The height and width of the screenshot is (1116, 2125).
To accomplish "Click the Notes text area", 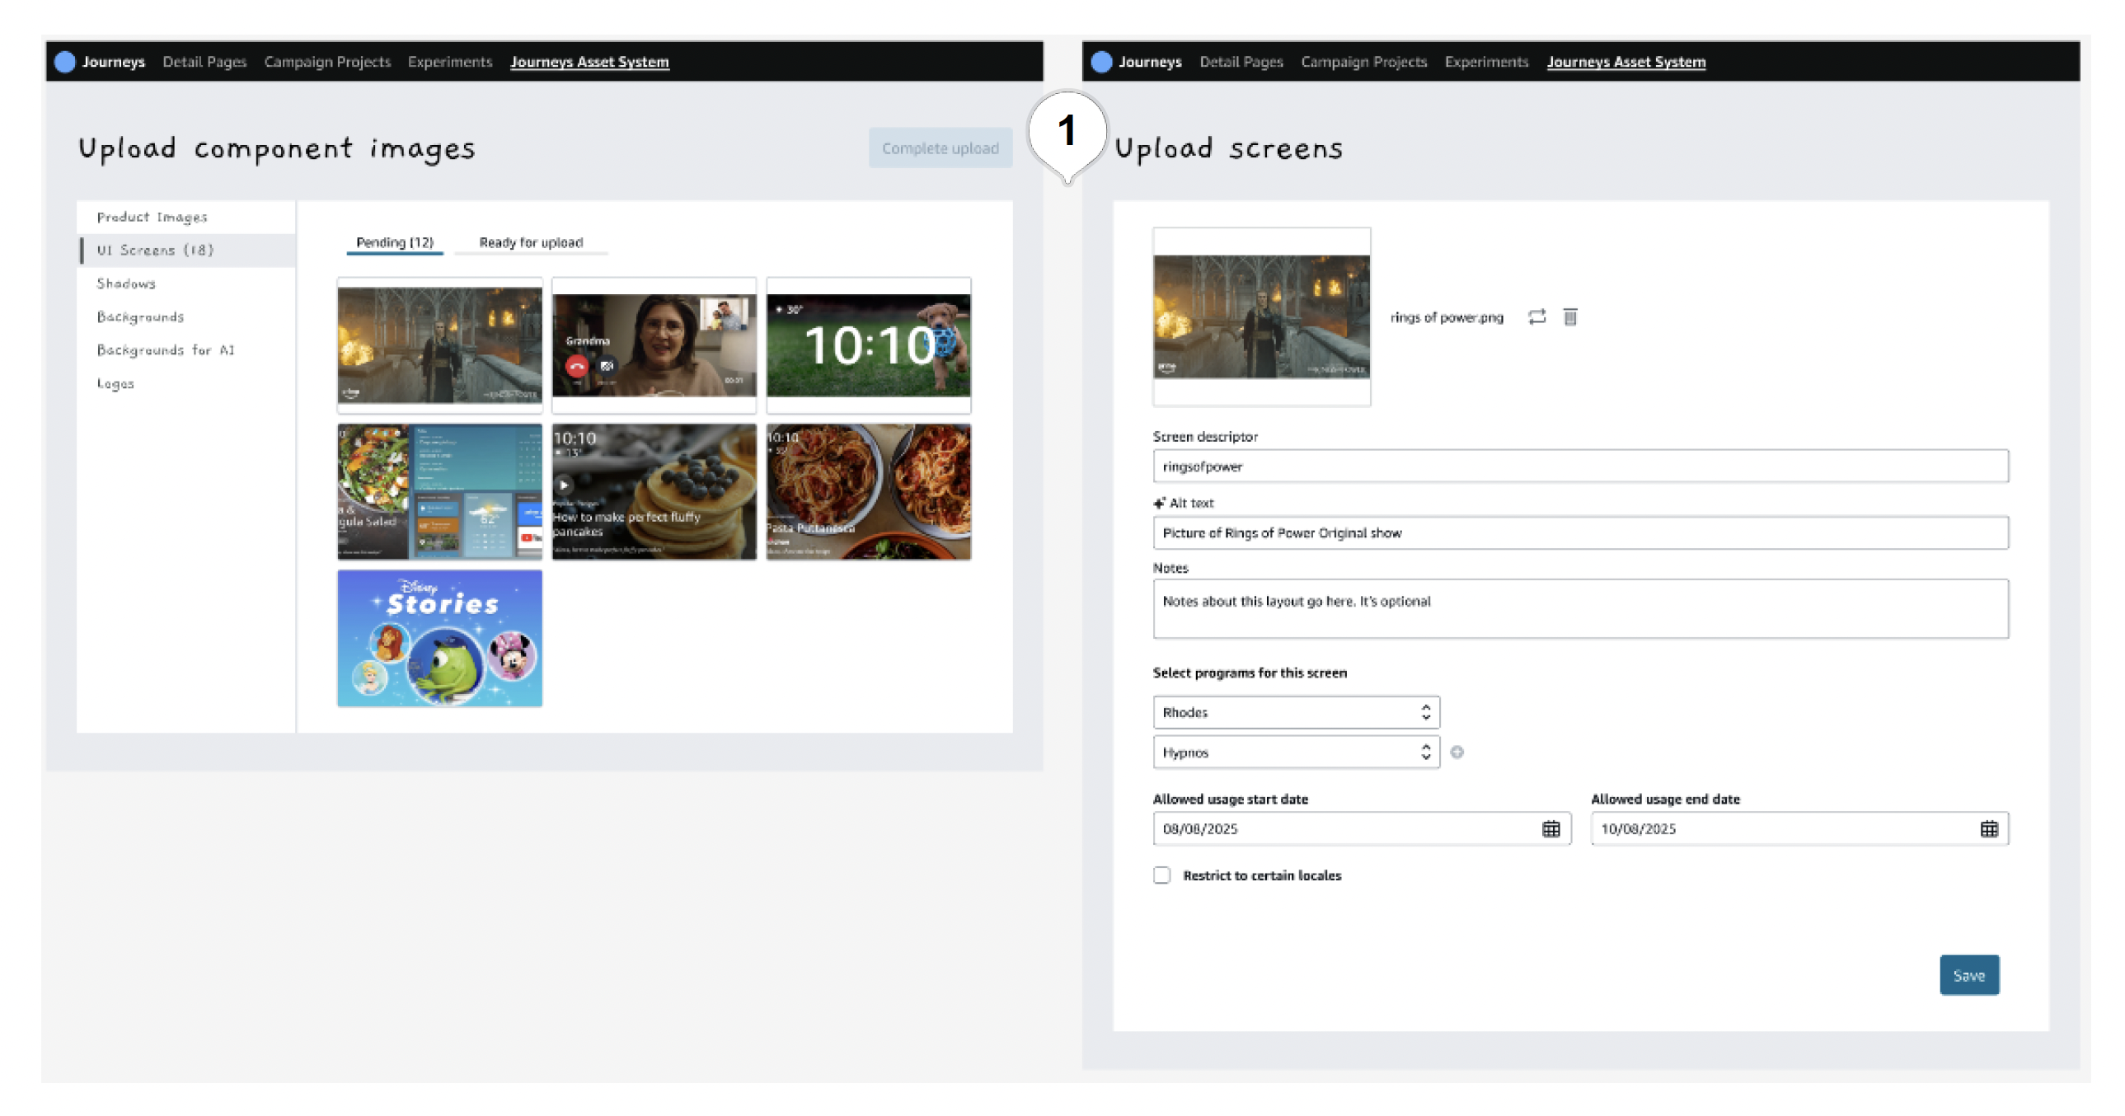I will click(x=1580, y=609).
